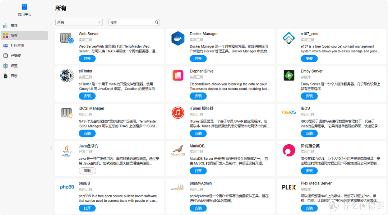Click the ElephantDrive app icon
Viewport: 388px width, 215px height.
tap(178, 75)
